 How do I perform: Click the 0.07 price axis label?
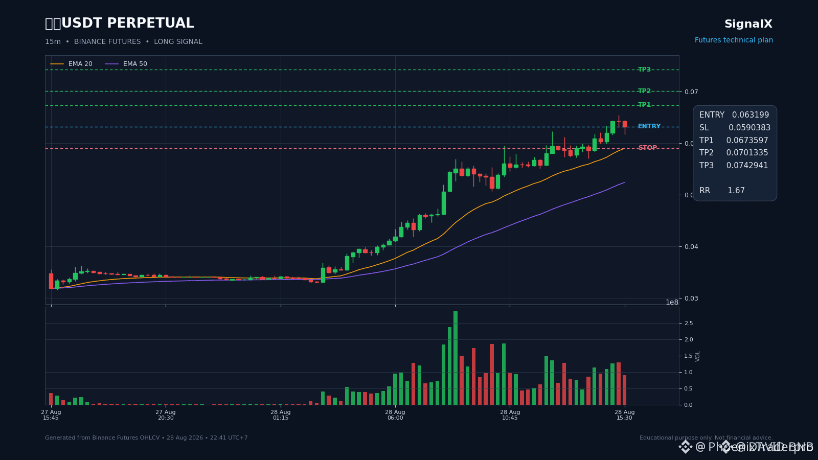pyautogui.click(x=691, y=92)
